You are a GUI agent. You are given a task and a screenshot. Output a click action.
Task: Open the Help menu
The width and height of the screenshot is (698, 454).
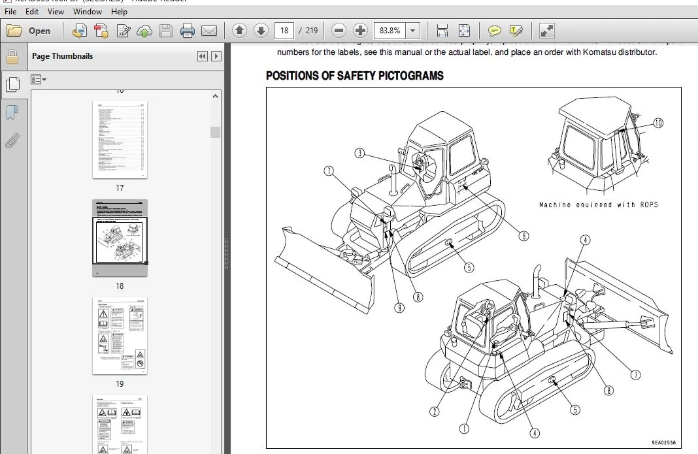coord(119,12)
